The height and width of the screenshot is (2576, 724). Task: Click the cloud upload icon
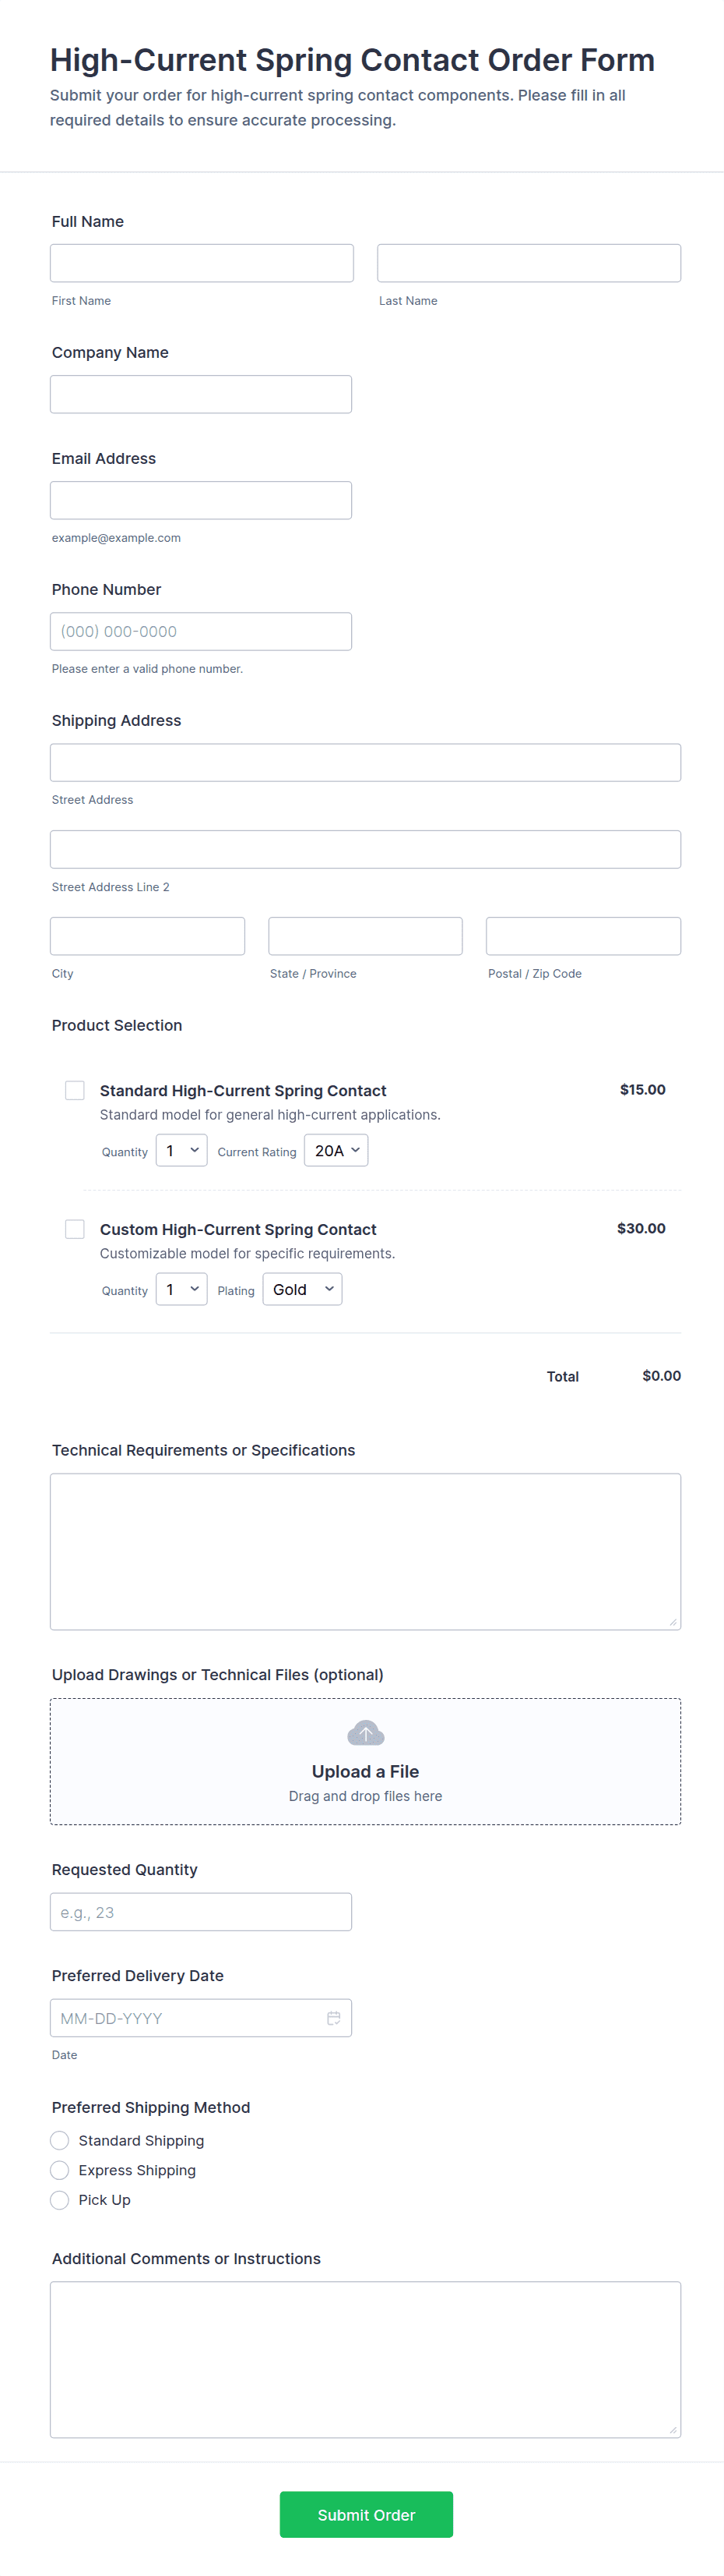364,1733
